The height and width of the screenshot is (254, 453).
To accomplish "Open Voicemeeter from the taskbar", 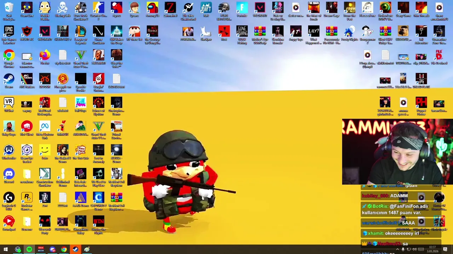I will (x=41, y=250).
